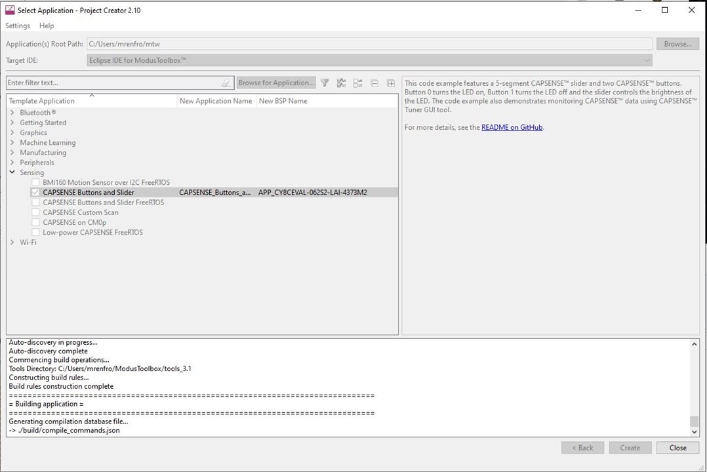Select the Wi-Fi tree label

[28, 242]
